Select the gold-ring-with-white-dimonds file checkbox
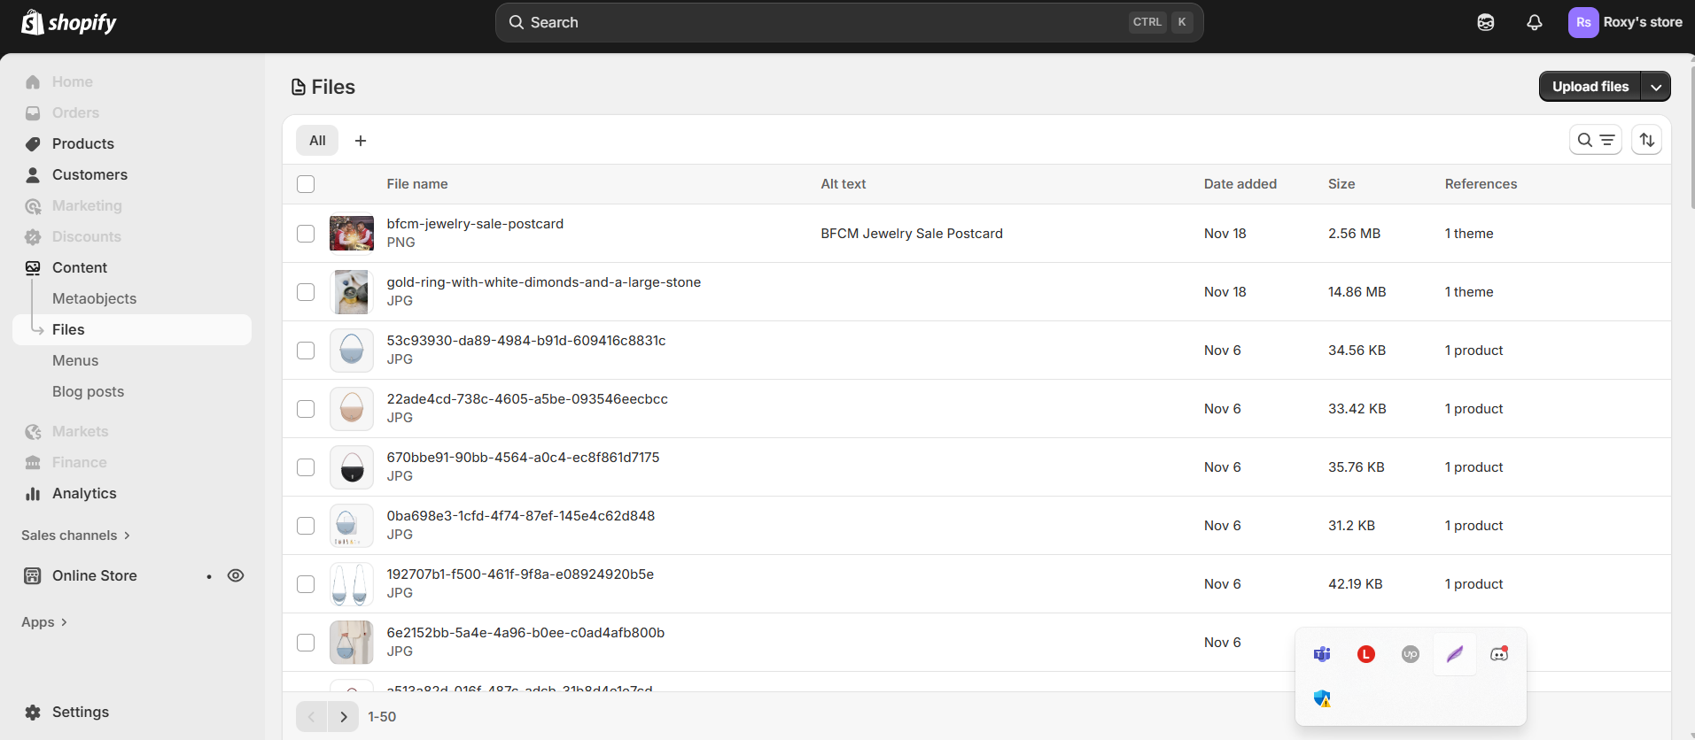This screenshot has height=740, width=1695. 306,292
